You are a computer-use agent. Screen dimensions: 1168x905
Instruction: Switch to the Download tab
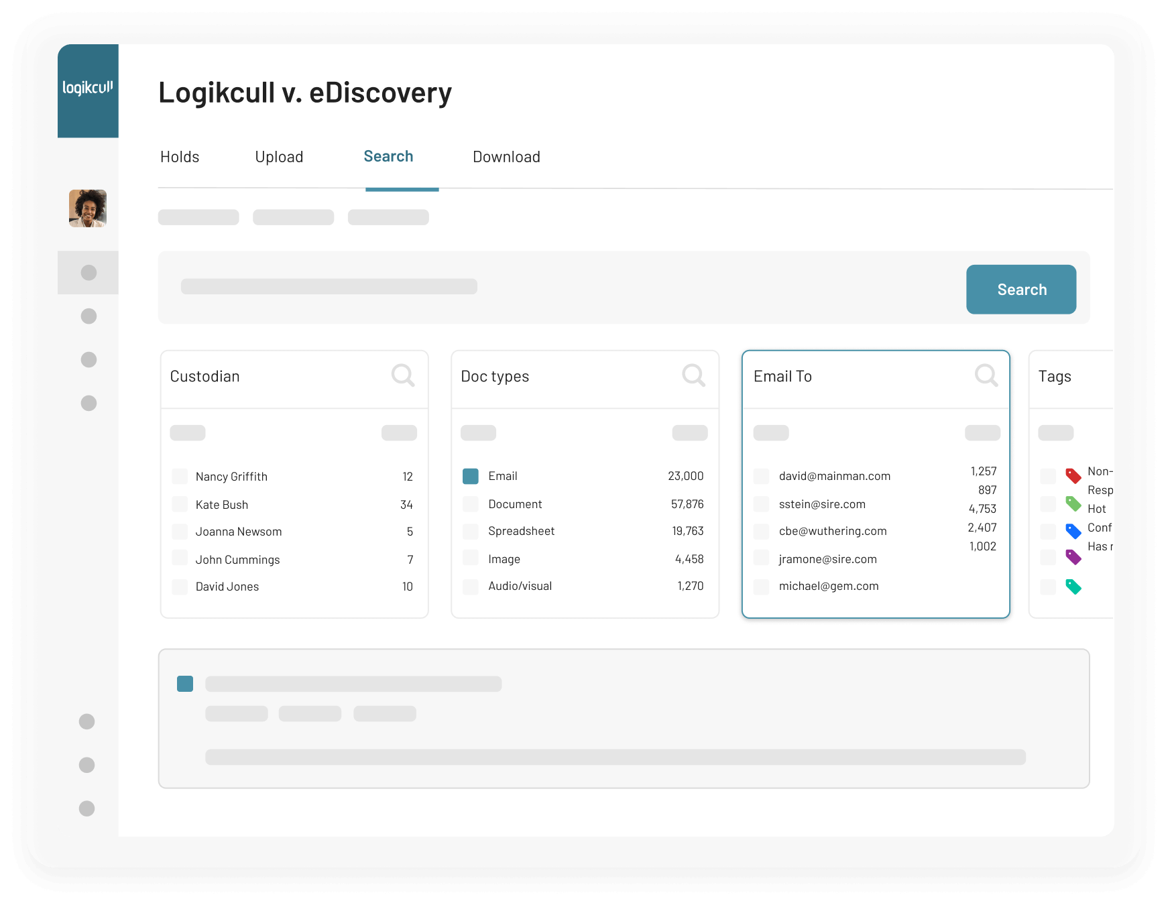506,157
